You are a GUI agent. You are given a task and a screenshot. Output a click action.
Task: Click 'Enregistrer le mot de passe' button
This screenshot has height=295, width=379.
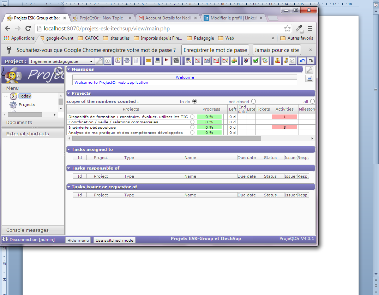point(215,50)
